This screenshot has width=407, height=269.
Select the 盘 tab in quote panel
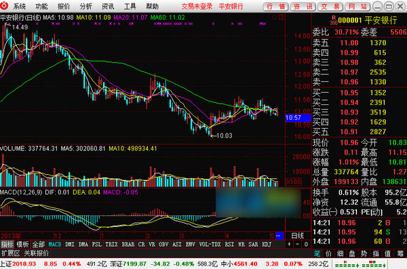point(352,253)
